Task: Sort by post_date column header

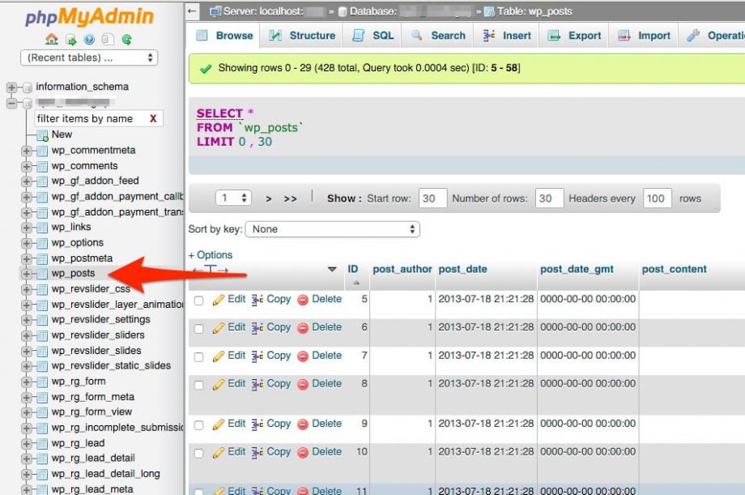Action: coord(462,269)
